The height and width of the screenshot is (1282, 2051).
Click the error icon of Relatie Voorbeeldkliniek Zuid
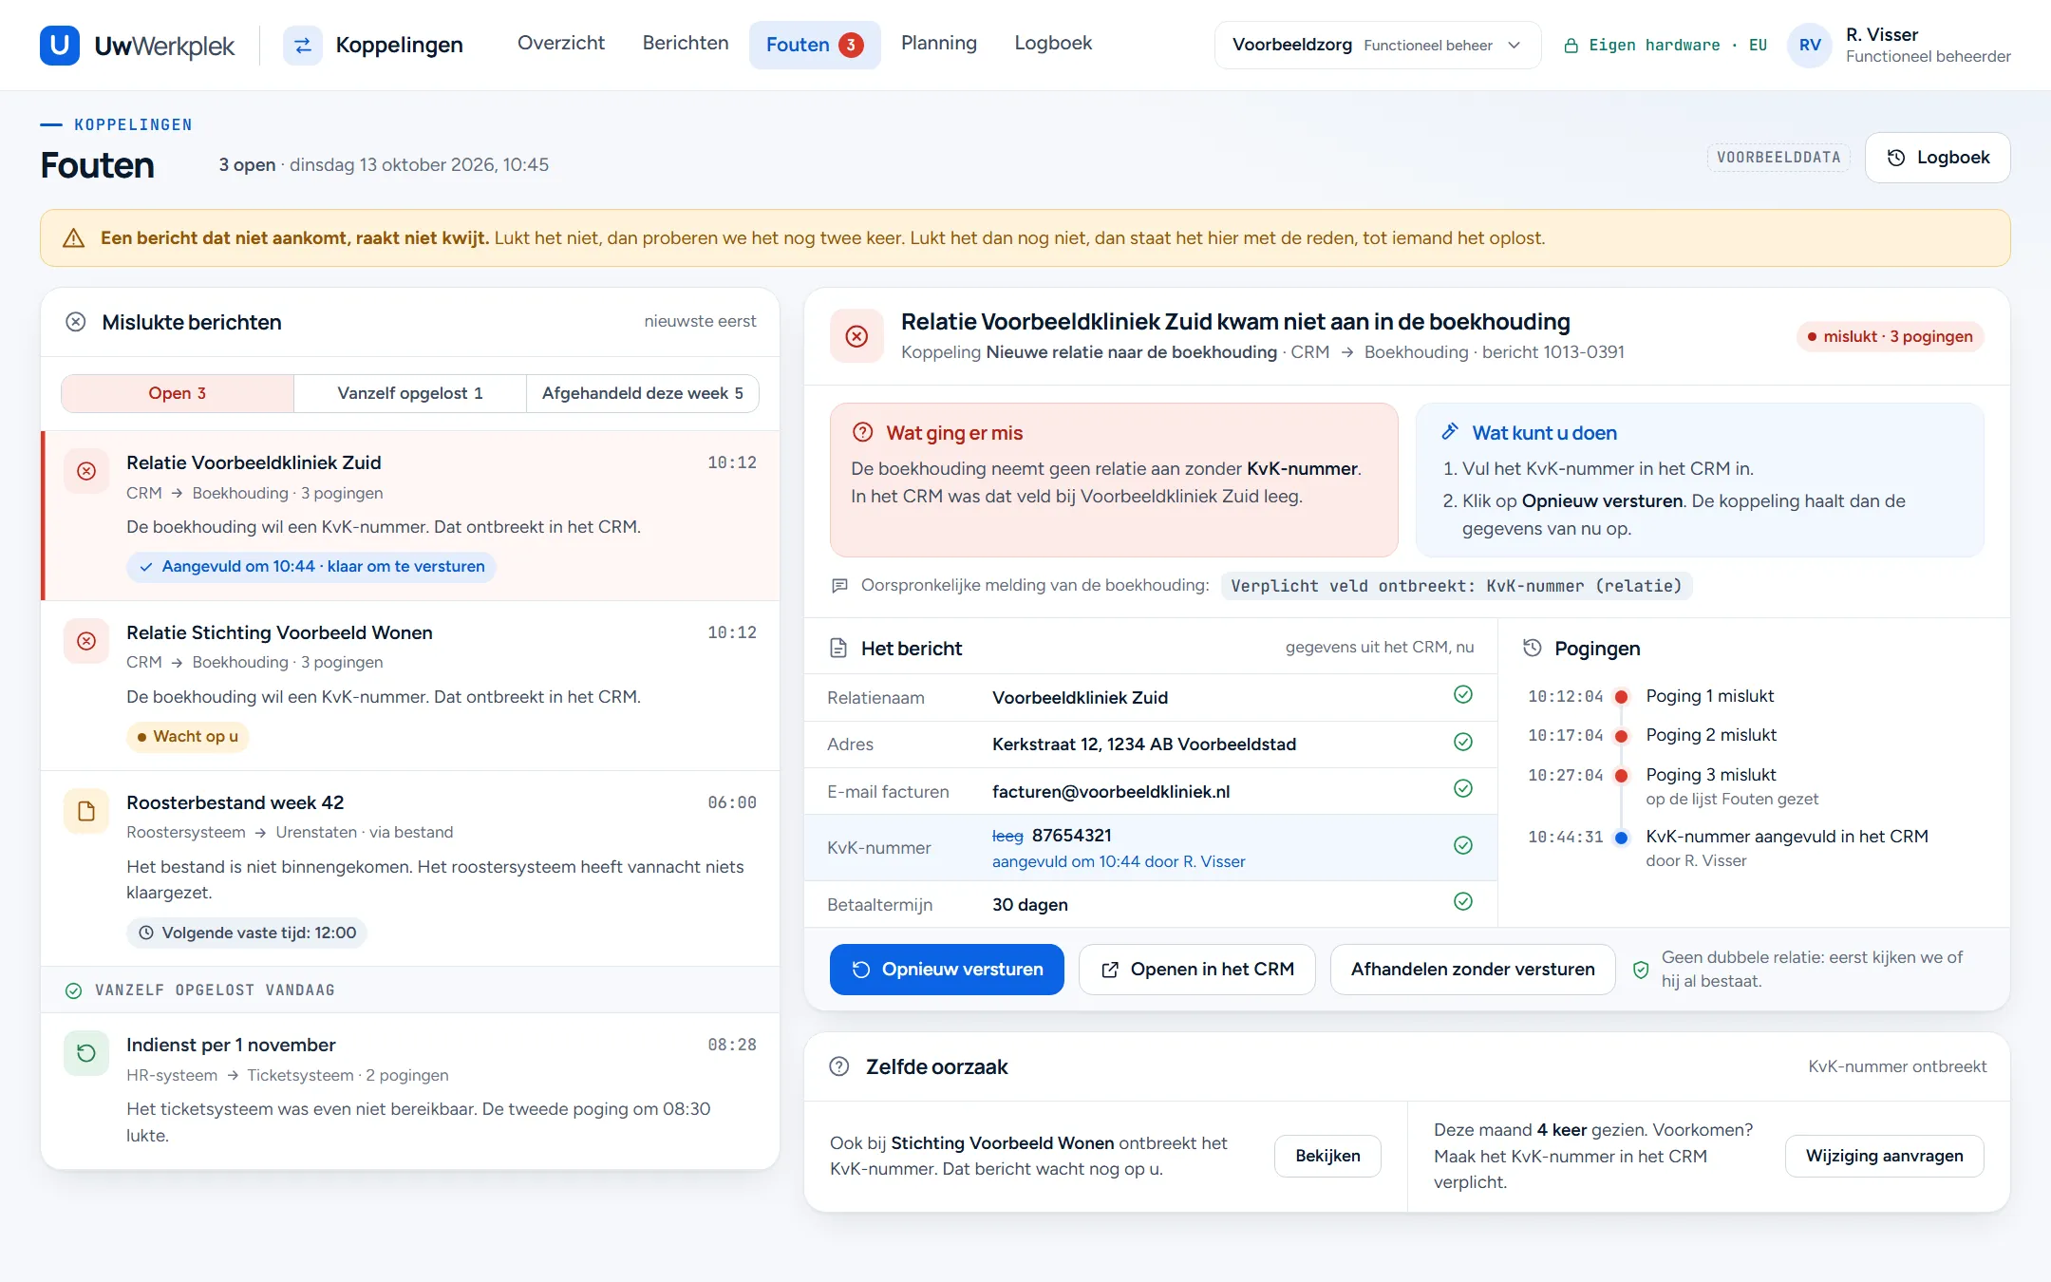tap(86, 471)
